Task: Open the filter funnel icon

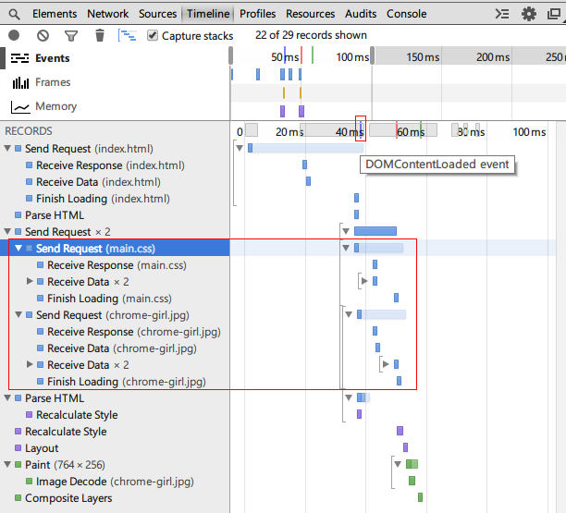Action: pos(71,35)
